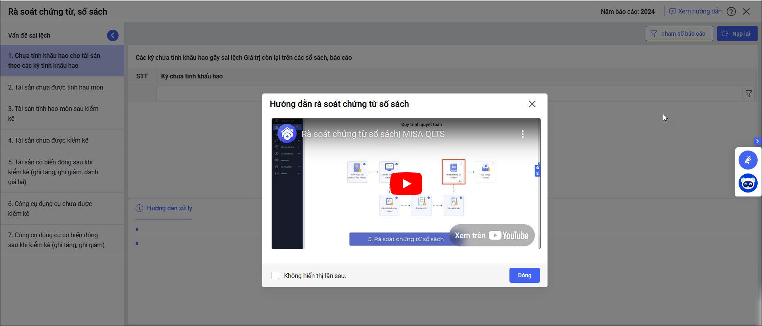Viewport: 762px width, 326px height.
Task: Click the column filter funnel icon
Action: point(749,93)
